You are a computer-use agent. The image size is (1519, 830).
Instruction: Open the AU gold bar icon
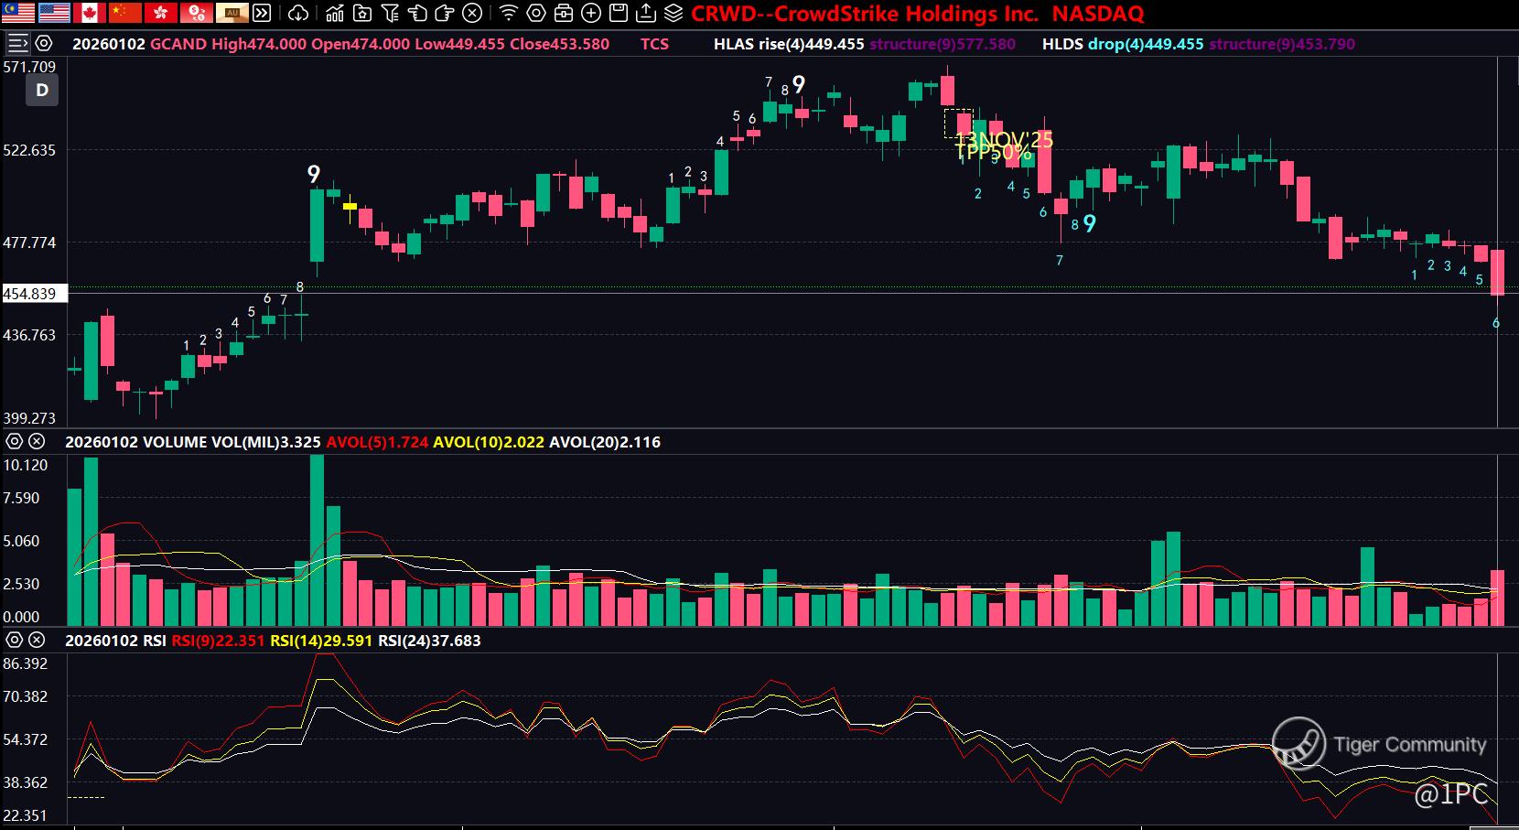231,13
